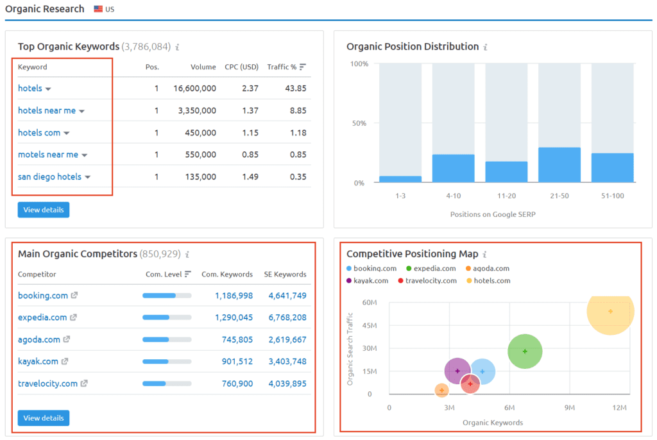Toggle hotels.com legend dot in positioning map
Screen dimensions: 657x440
469,281
